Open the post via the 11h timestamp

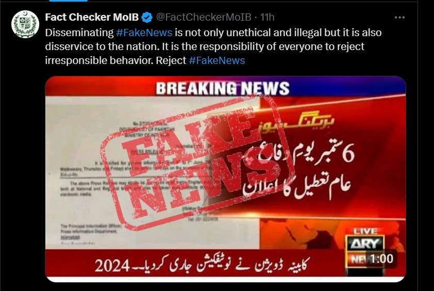point(267,17)
